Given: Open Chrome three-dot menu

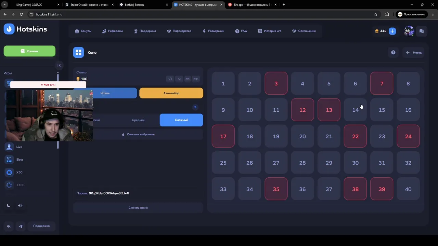Looking at the screenshot, I should coord(432,14).
